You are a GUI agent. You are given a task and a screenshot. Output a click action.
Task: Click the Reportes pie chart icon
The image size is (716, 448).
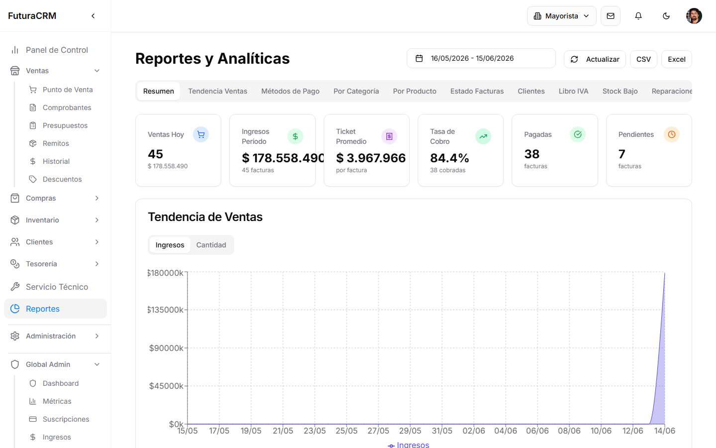(x=15, y=309)
